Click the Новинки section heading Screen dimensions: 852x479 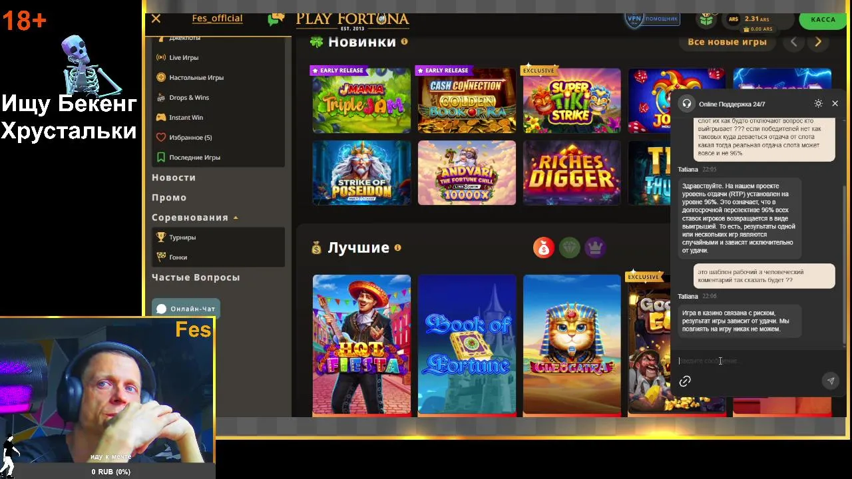[x=362, y=42]
